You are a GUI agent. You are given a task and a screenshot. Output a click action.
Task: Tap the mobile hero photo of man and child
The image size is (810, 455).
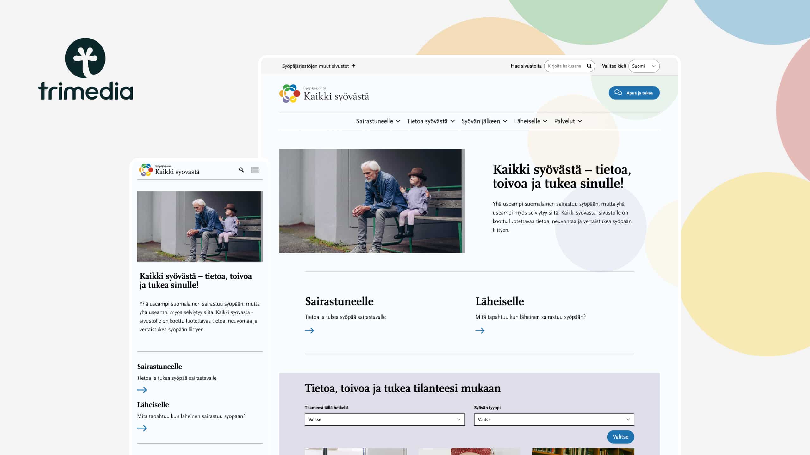(x=200, y=226)
